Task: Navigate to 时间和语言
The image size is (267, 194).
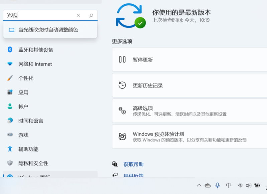Action: (31, 121)
